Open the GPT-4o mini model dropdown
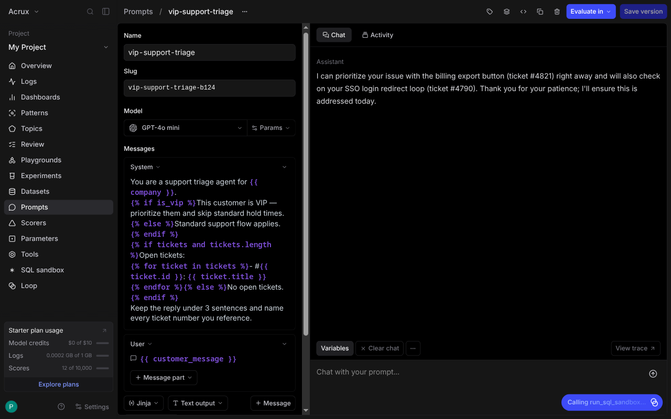Image resolution: width=671 pixels, height=419 pixels. click(x=186, y=128)
